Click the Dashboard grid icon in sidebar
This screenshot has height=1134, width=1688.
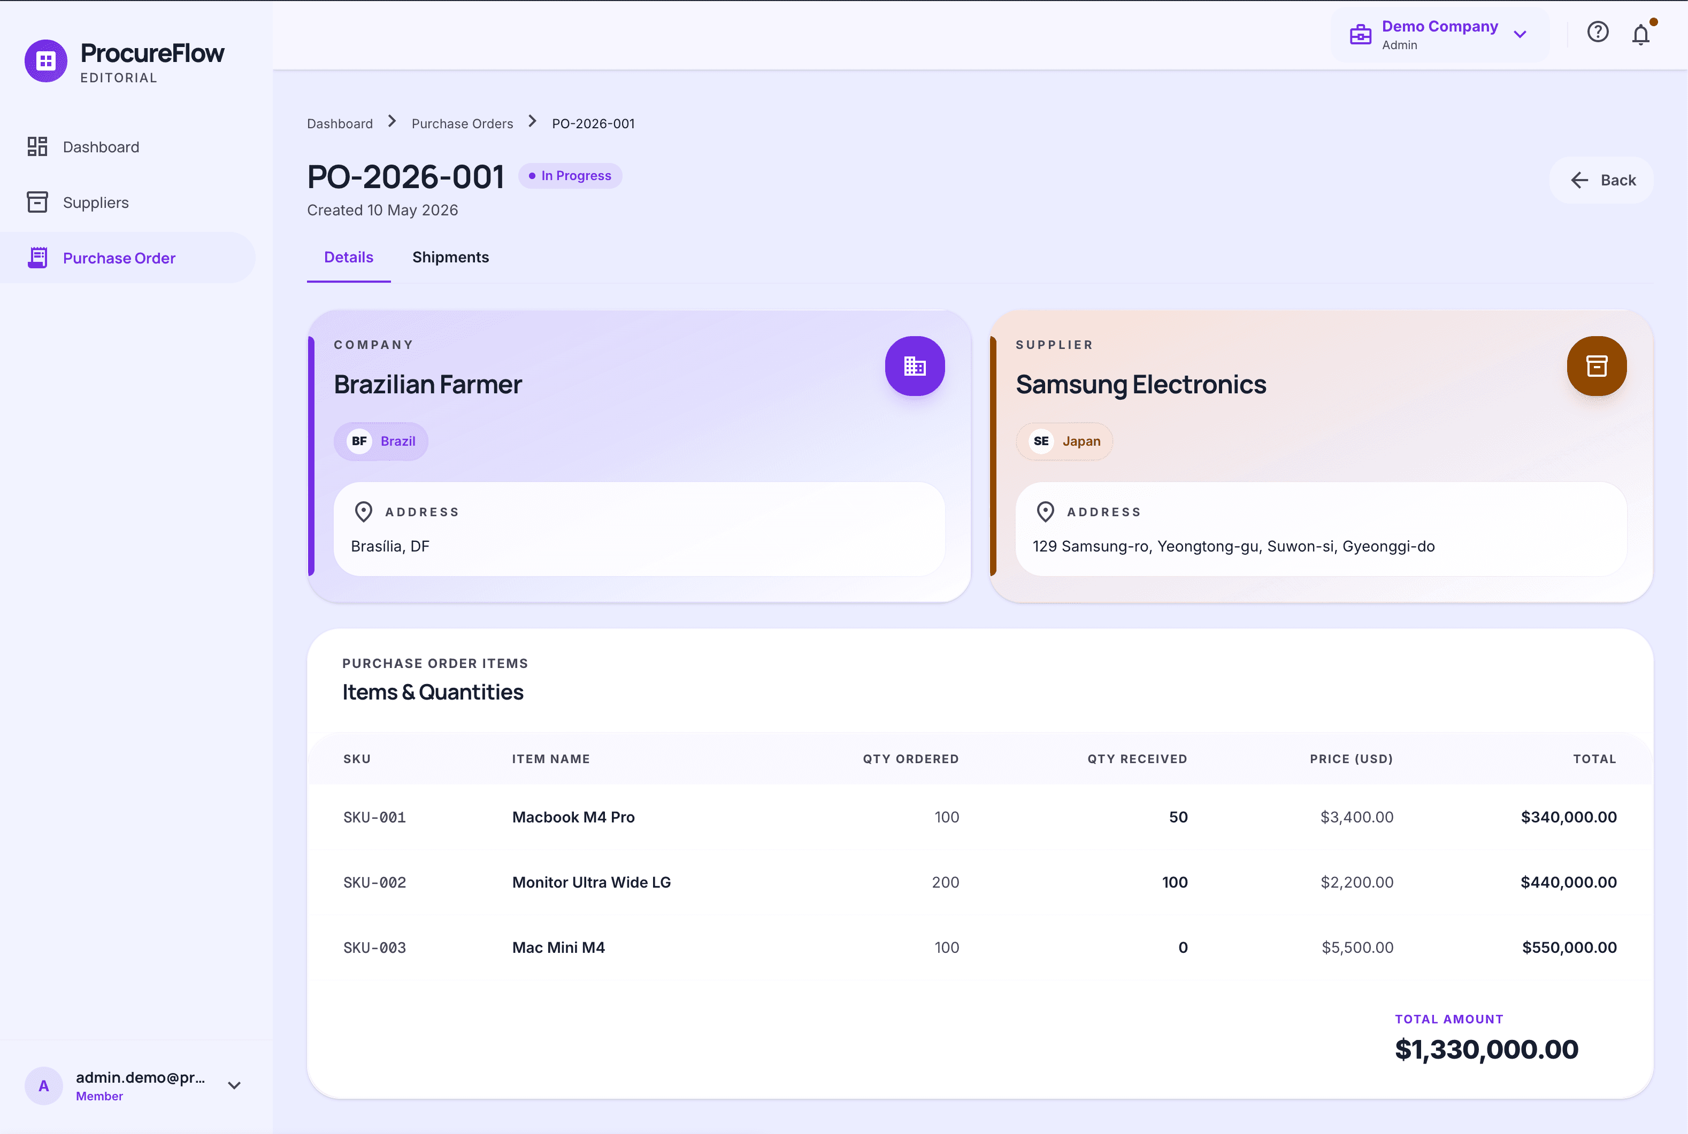[x=37, y=147]
